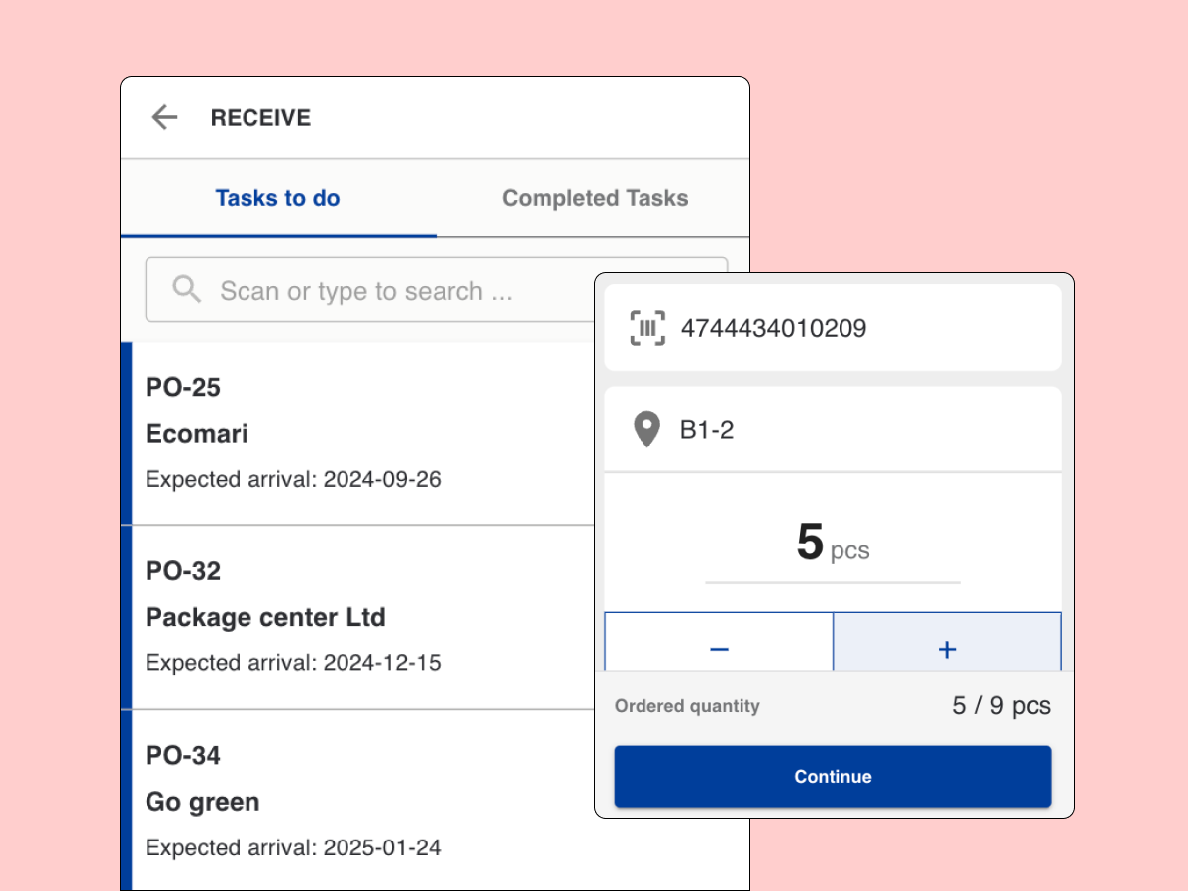This screenshot has height=891, width=1188.
Task: Decrease quantity using the minus button
Action: point(719,649)
